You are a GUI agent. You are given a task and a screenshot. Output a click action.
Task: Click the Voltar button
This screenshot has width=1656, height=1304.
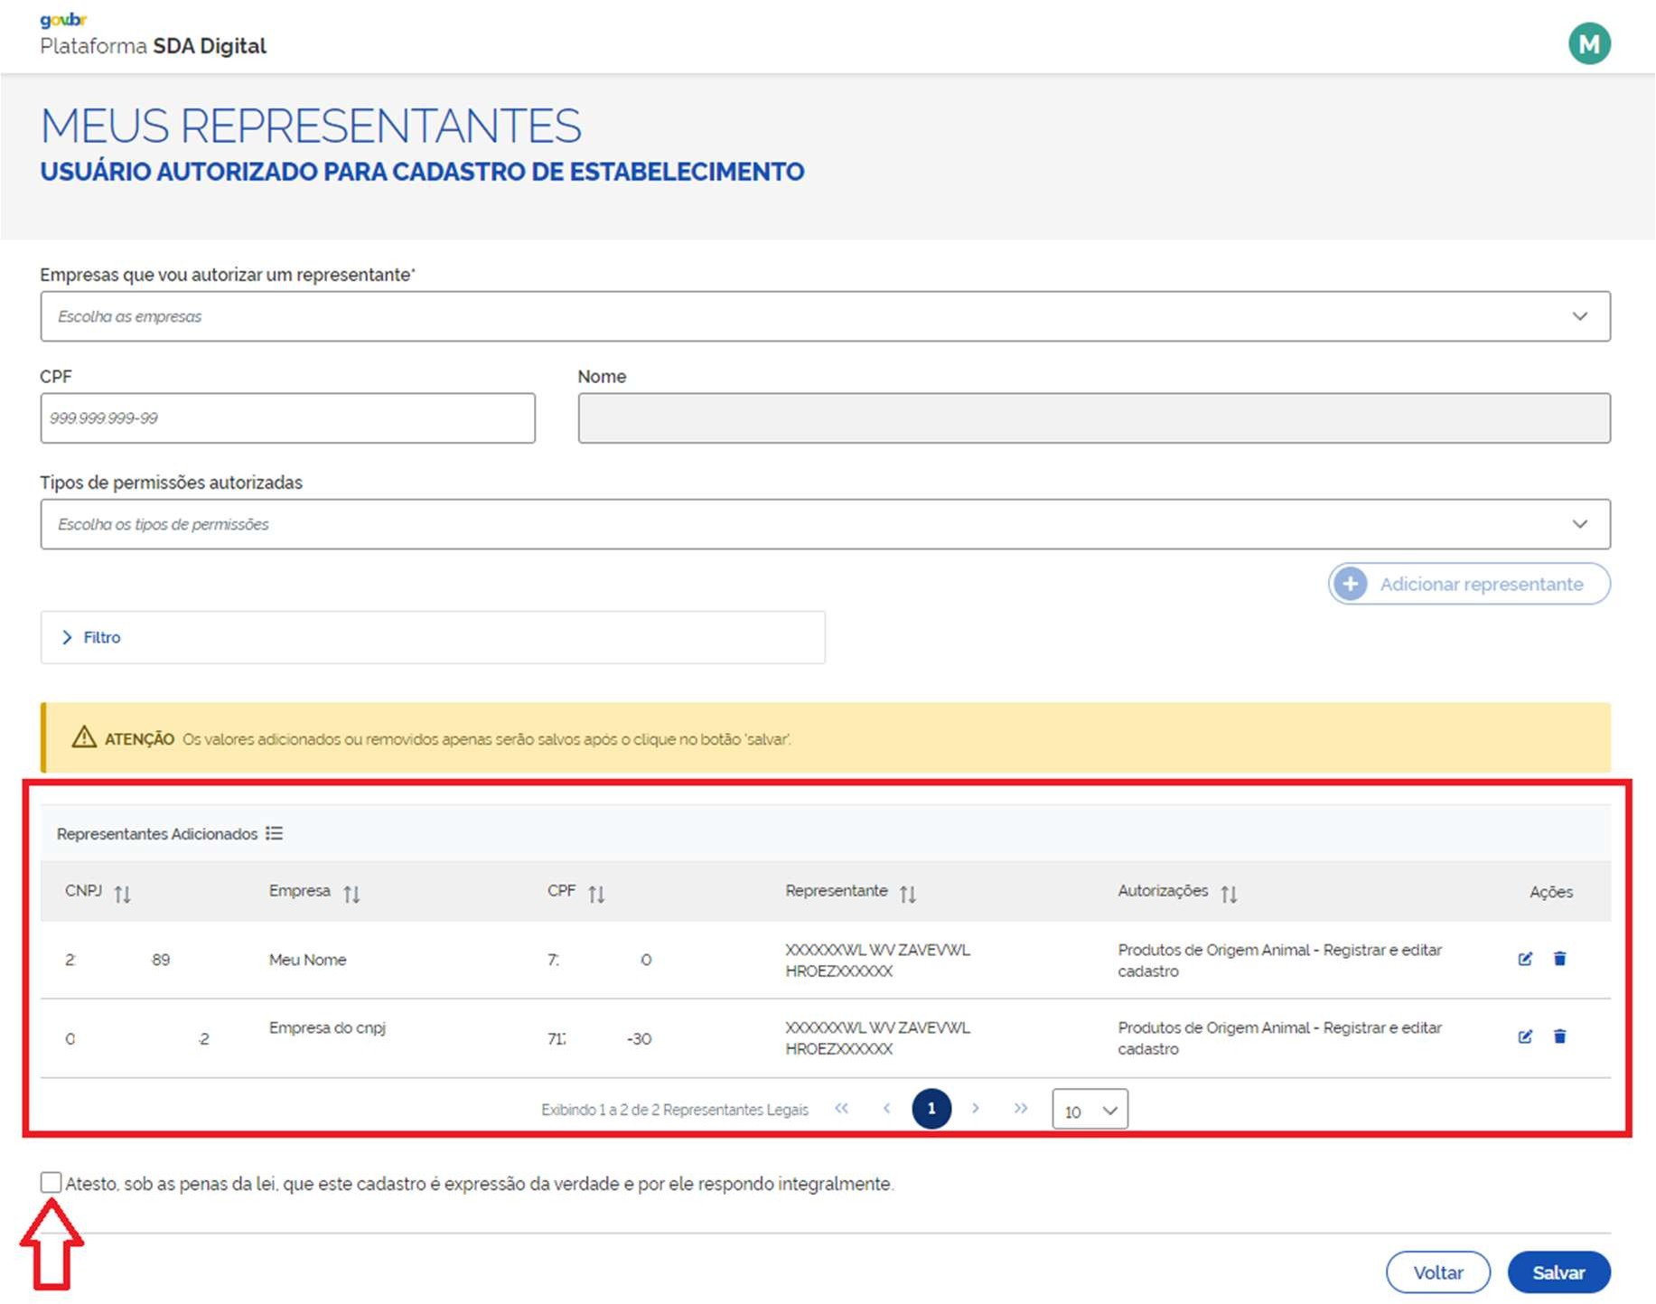[x=1437, y=1272]
